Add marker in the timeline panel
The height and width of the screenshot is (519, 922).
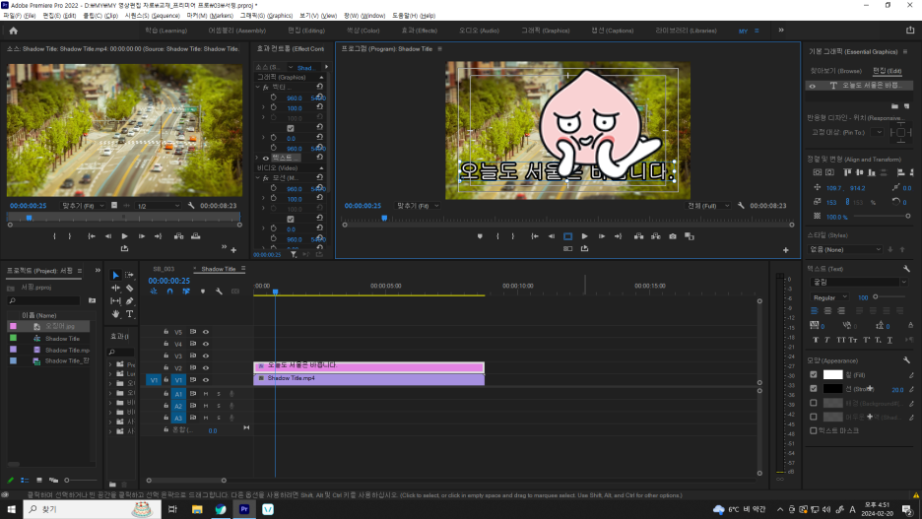click(x=203, y=291)
